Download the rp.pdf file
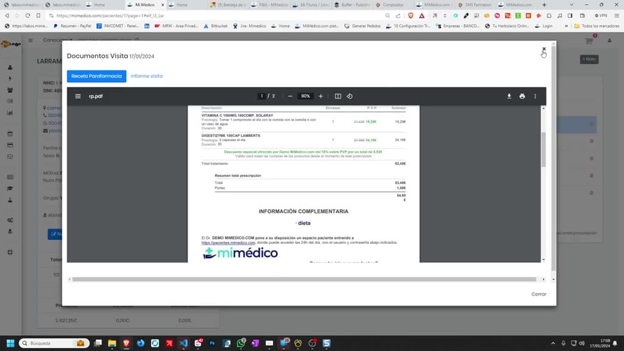Screen dimensions: 624x351 coord(509,96)
